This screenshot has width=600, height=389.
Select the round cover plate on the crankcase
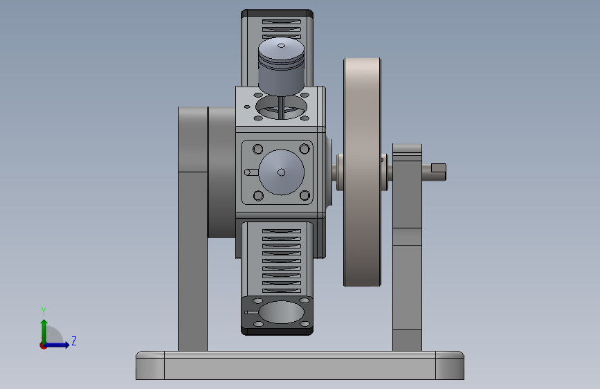pos(281,172)
